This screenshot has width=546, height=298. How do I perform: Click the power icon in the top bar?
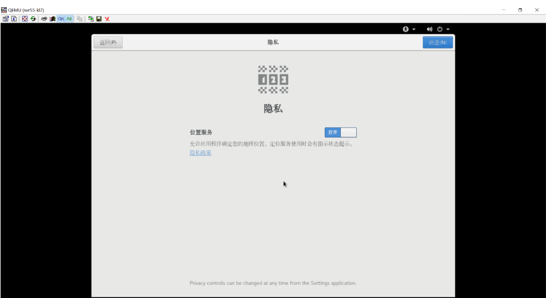point(440,29)
